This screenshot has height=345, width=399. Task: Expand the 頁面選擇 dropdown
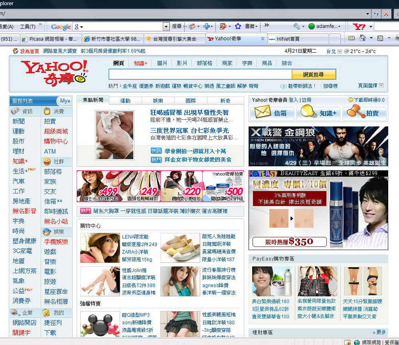click(x=381, y=85)
